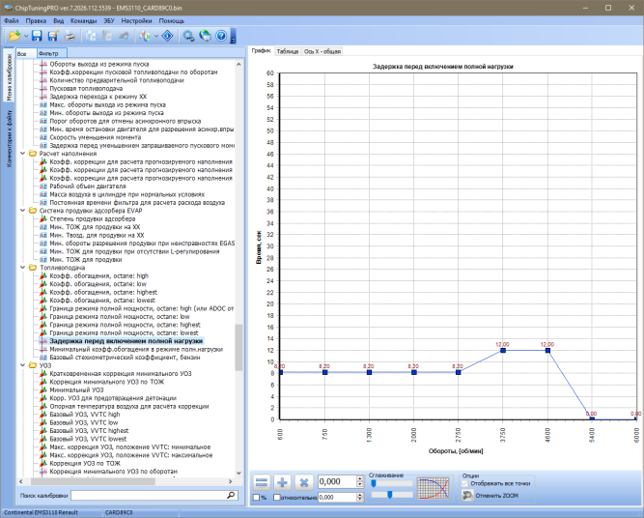The image size is (644, 518).
Task: Click the smoothing curve preview thumbnail
Action: click(x=433, y=488)
